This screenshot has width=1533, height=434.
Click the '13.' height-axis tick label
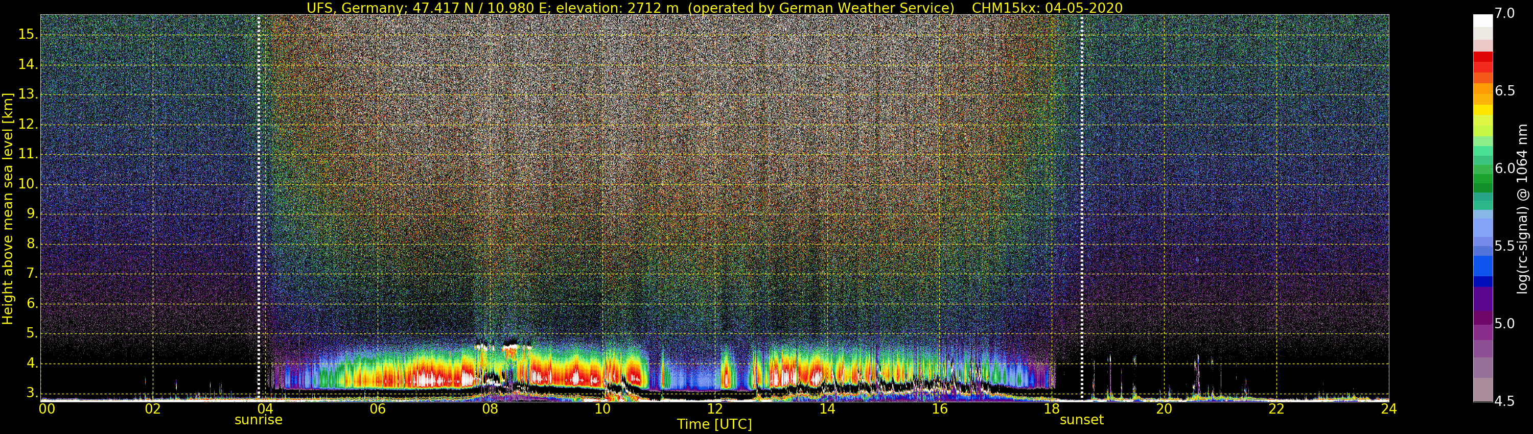click(28, 94)
